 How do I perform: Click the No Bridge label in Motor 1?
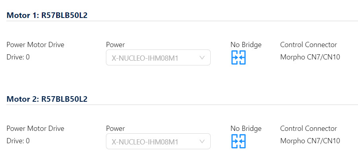tap(246, 45)
